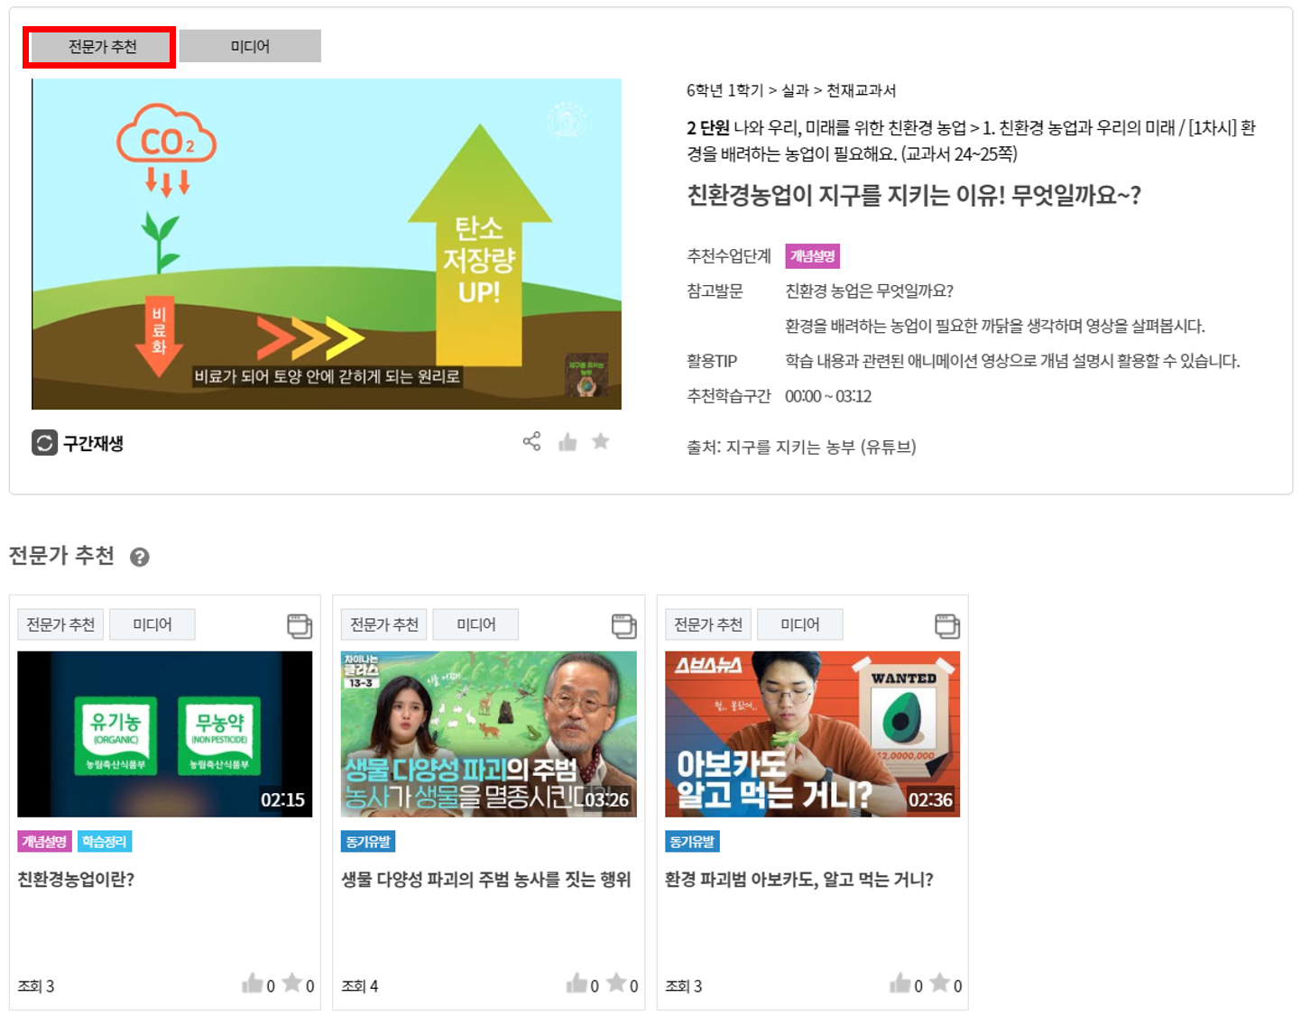This screenshot has width=1301, height=1015.
Task: Click popup window icon on 생물 다양성 card
Action: [623, 625]
